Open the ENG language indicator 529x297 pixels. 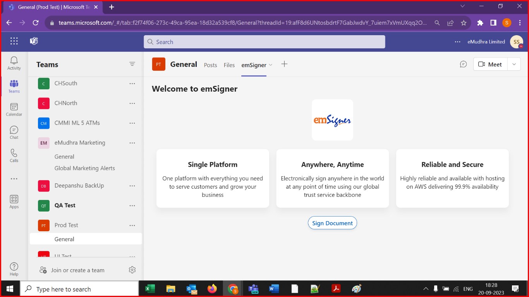[468, 289]
